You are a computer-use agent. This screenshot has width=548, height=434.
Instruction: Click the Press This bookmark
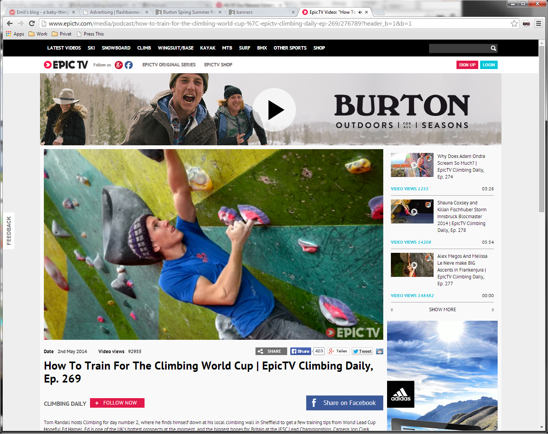coord(90,34)
